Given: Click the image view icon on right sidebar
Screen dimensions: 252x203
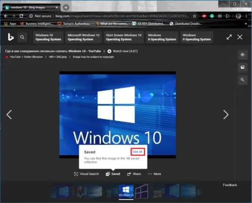Looking at the screenshot, I should (x=242, y=67).
